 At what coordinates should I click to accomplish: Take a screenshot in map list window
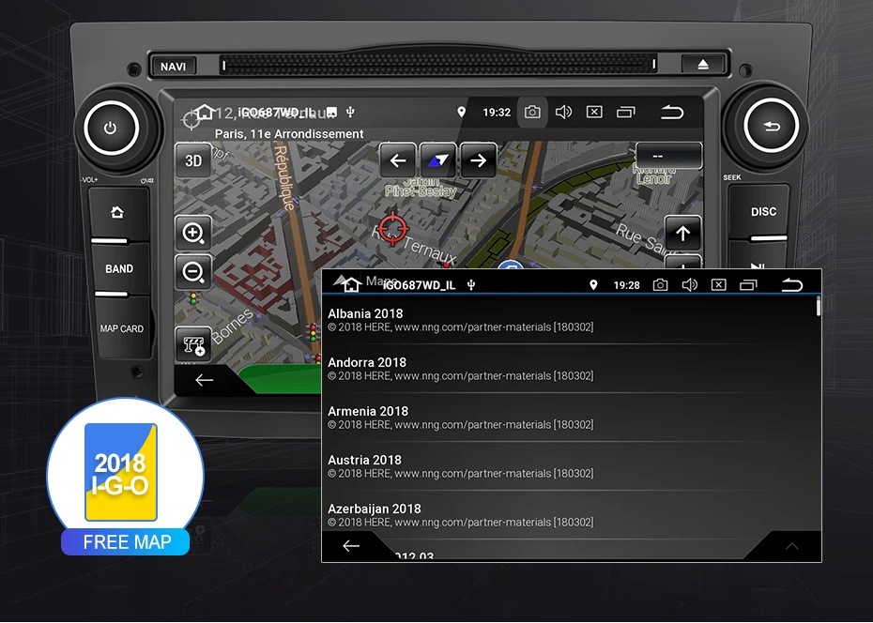coord(660,285)
